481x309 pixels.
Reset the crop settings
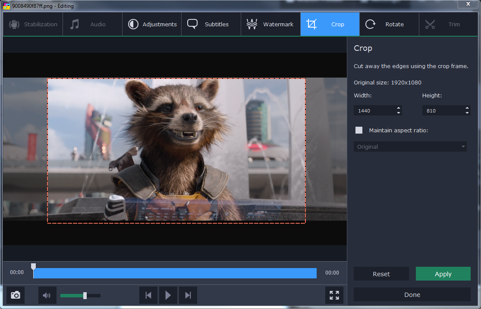[x=381, y=274]
